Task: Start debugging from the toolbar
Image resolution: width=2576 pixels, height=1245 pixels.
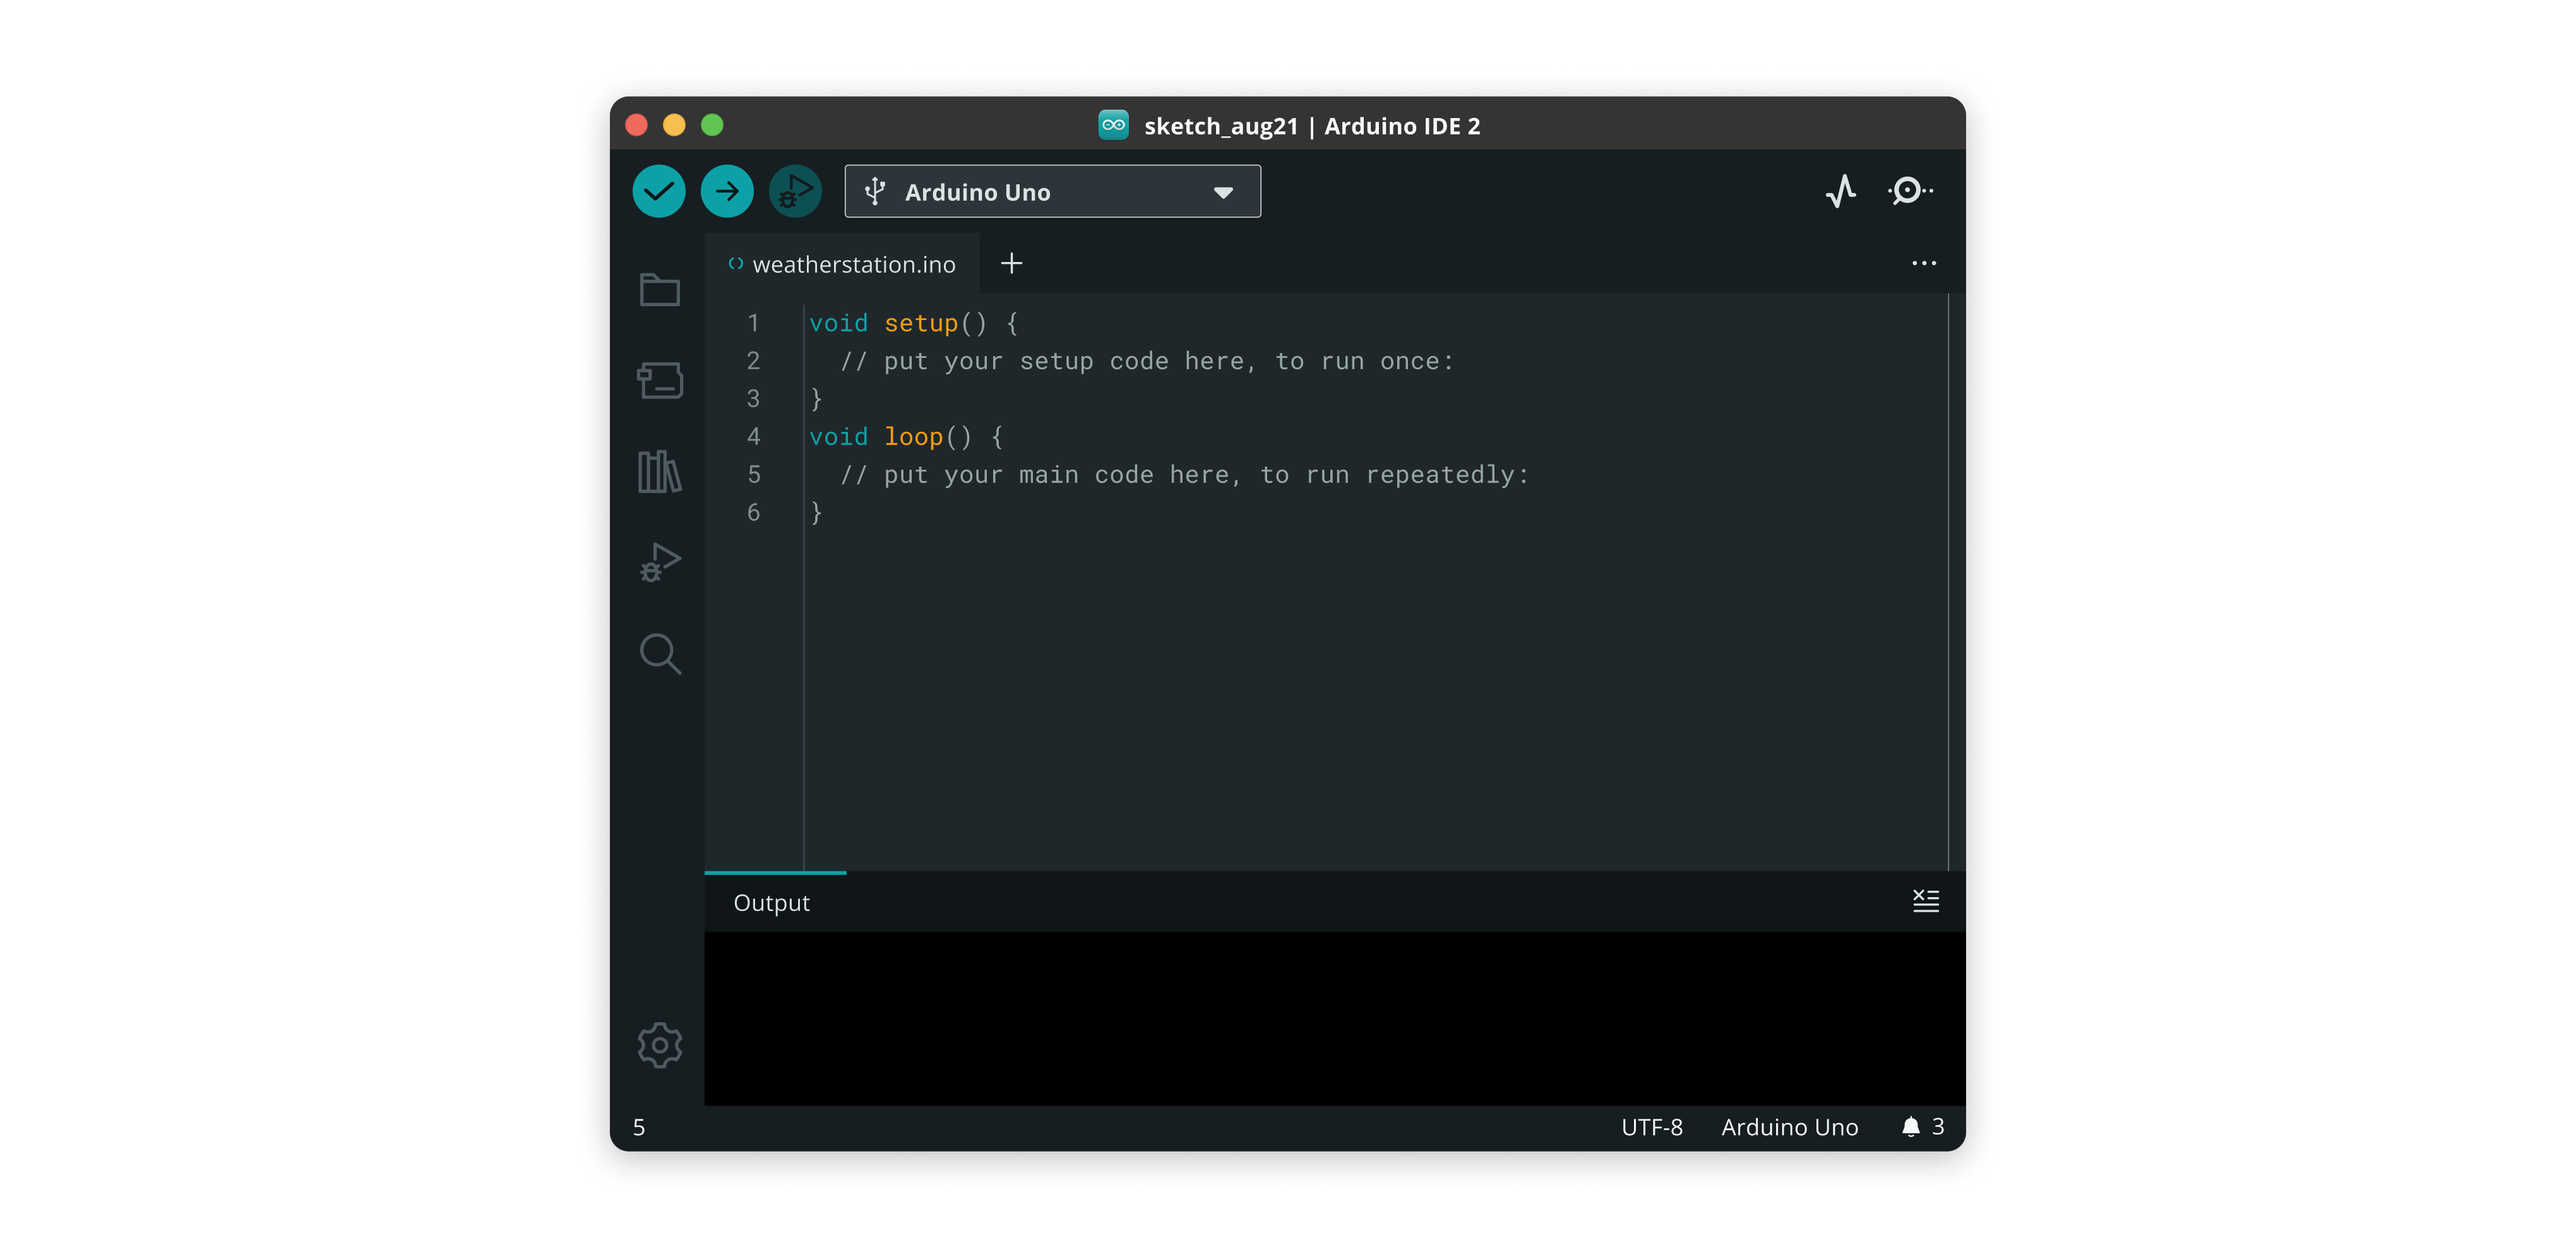Action: [x=795, y=191]
